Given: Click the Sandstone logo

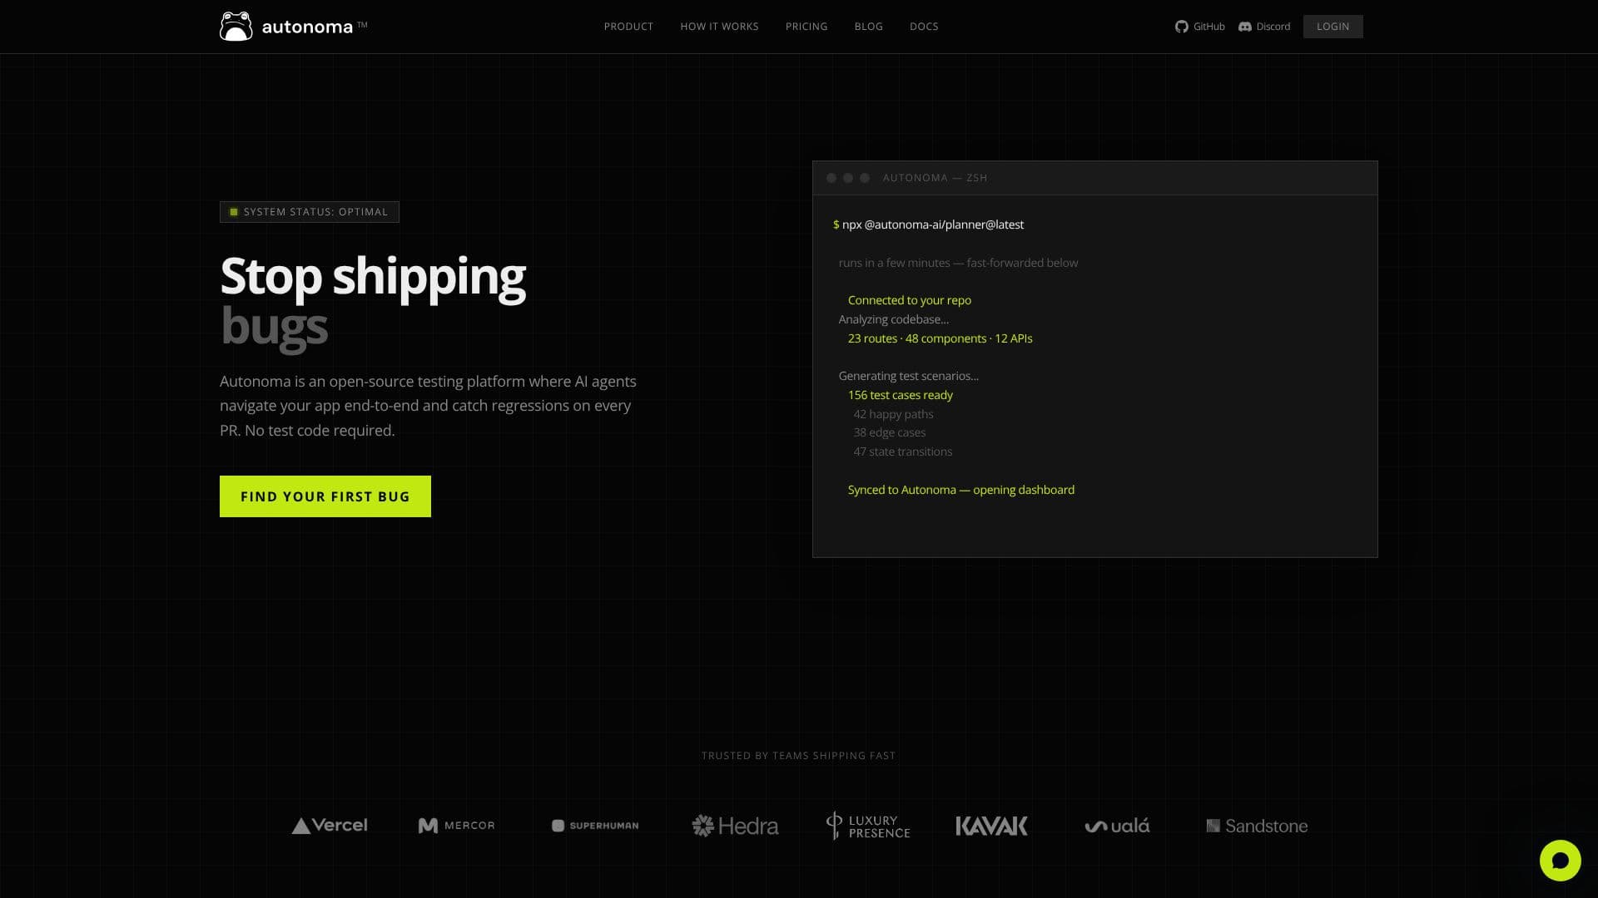Looking at the screenshot, I should point(1257,826).
